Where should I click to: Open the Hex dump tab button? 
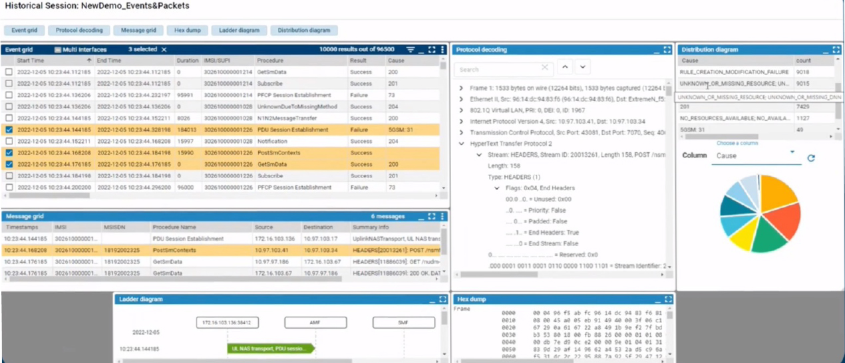[x=188, y=30]
